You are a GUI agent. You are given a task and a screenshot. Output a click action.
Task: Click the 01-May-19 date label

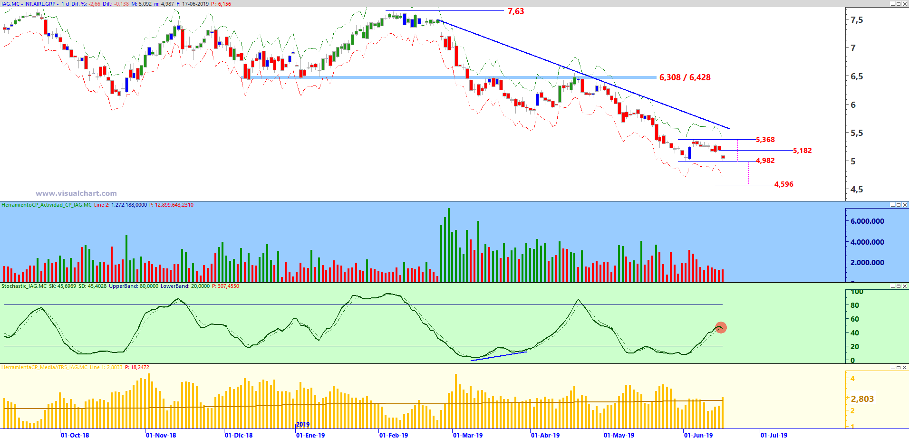[619, 435]
